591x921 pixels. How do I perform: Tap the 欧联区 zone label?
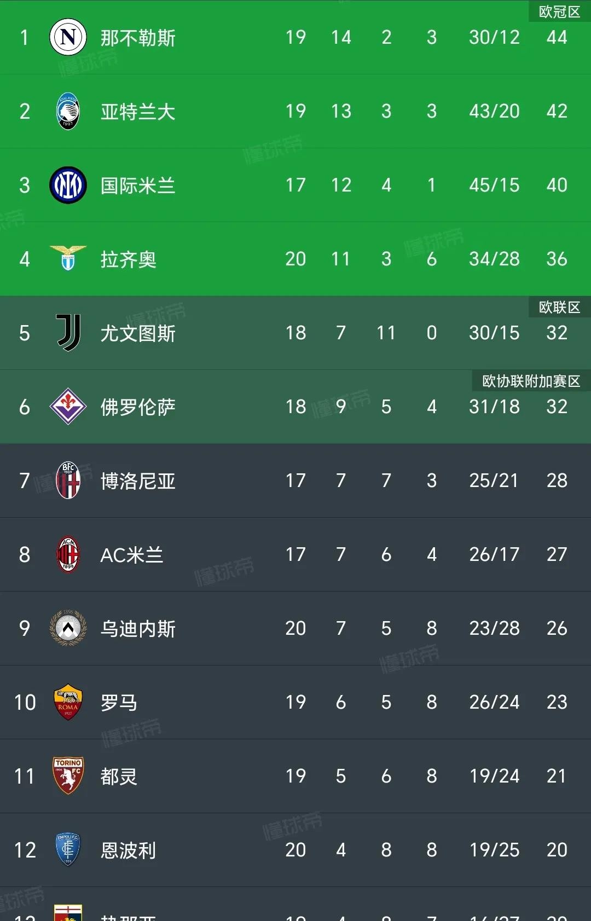[559, 308]
